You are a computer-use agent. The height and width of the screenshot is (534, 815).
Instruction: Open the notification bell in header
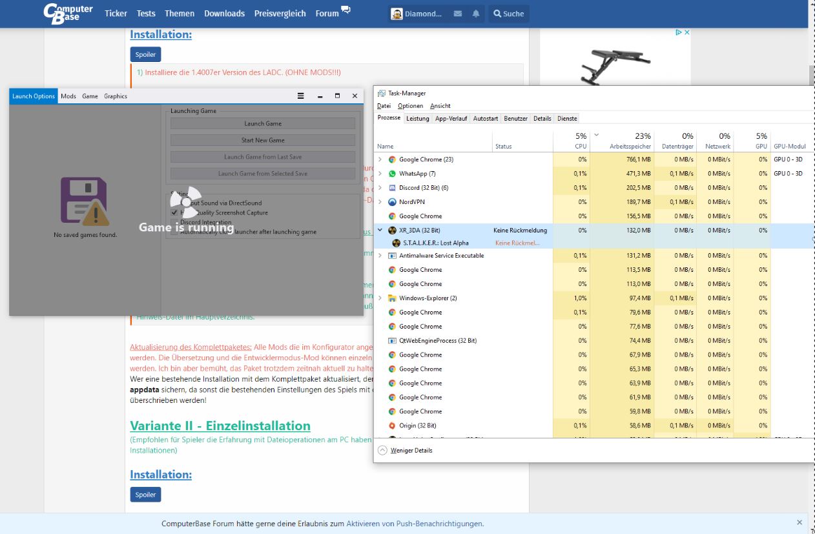476,14
